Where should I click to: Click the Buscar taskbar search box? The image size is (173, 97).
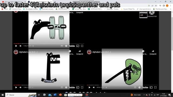[21, 95]
